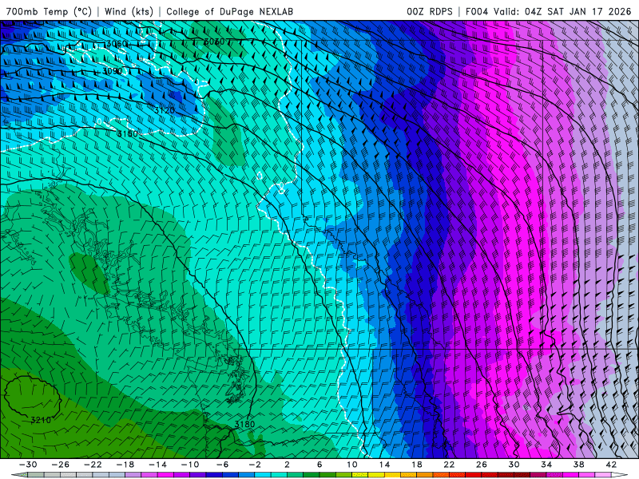This screenshot has height=479, width=639.
Task: Click the 38 colorbar scale value
Action: click(578, 465)
